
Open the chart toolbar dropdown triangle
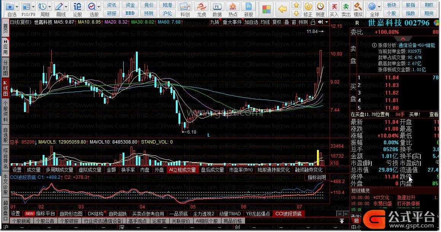tap(326, 22)
